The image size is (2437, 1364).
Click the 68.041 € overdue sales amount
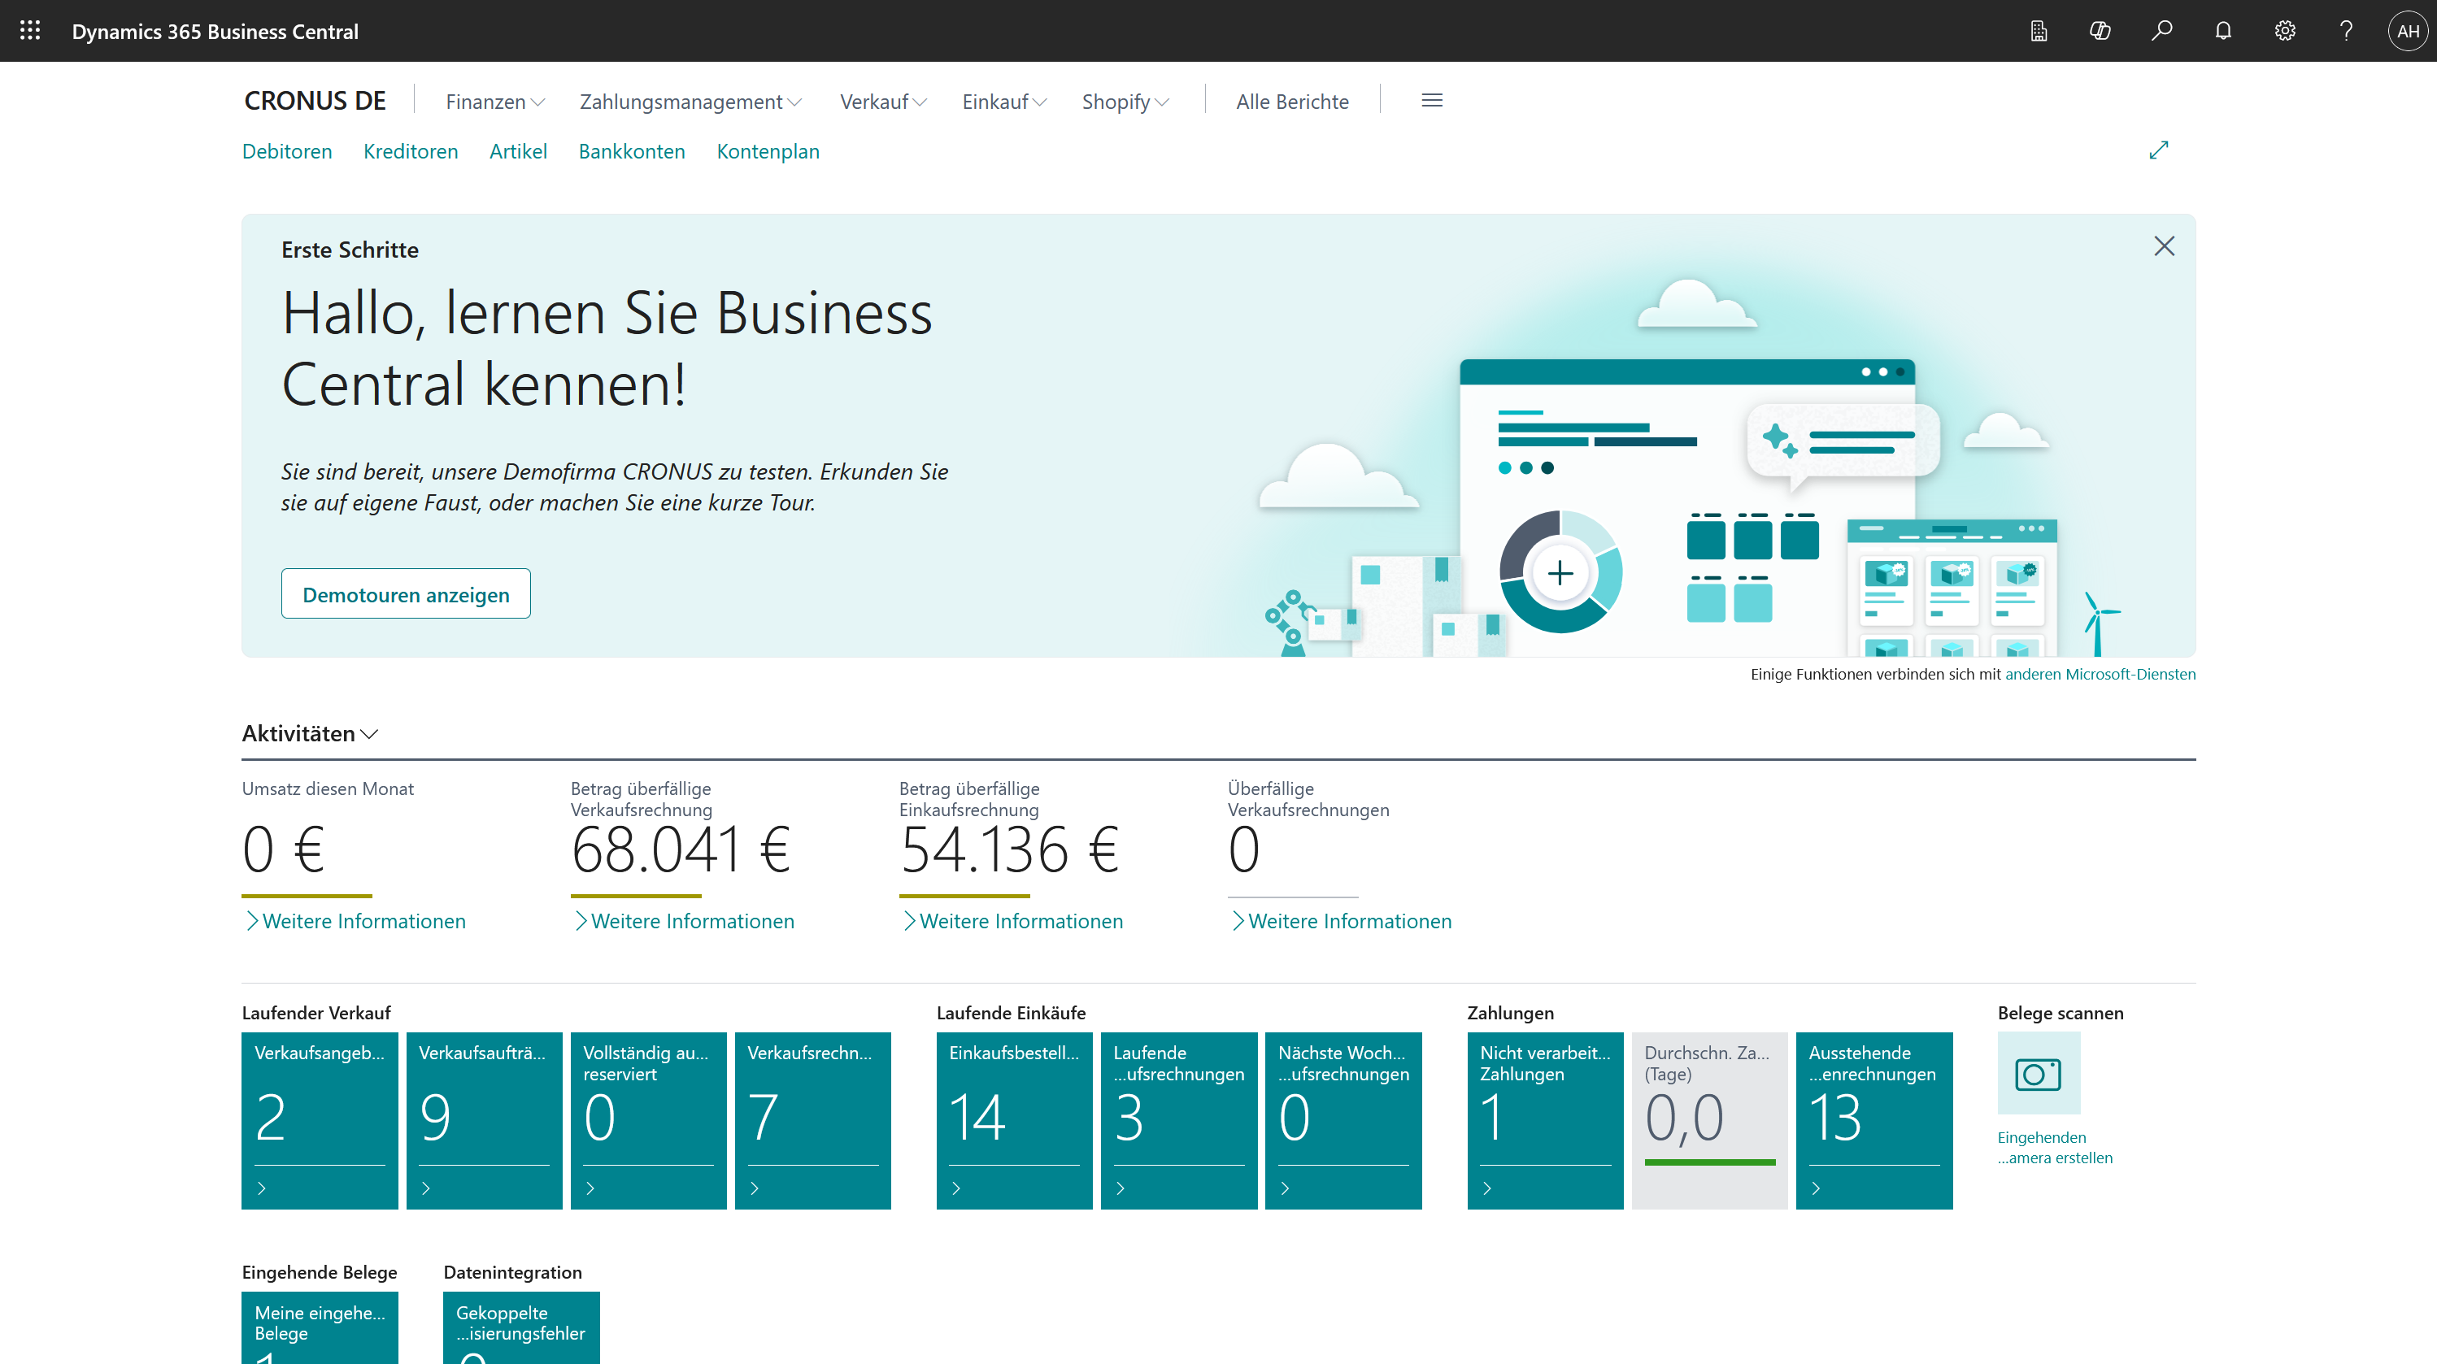(x=681, y=849)
